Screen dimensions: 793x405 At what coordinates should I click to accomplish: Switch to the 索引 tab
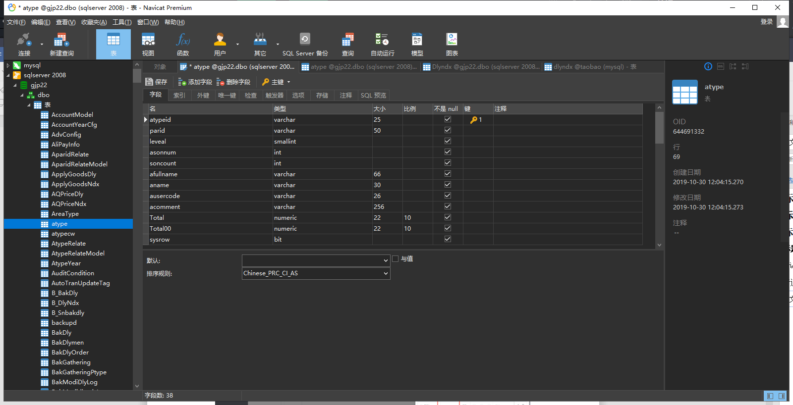tap(179, 95)
